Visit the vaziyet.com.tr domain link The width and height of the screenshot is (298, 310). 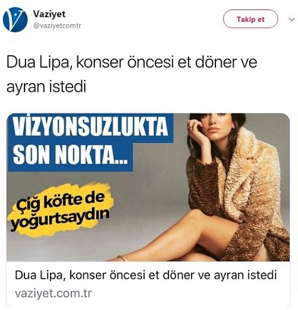click(x=53, y=293)
